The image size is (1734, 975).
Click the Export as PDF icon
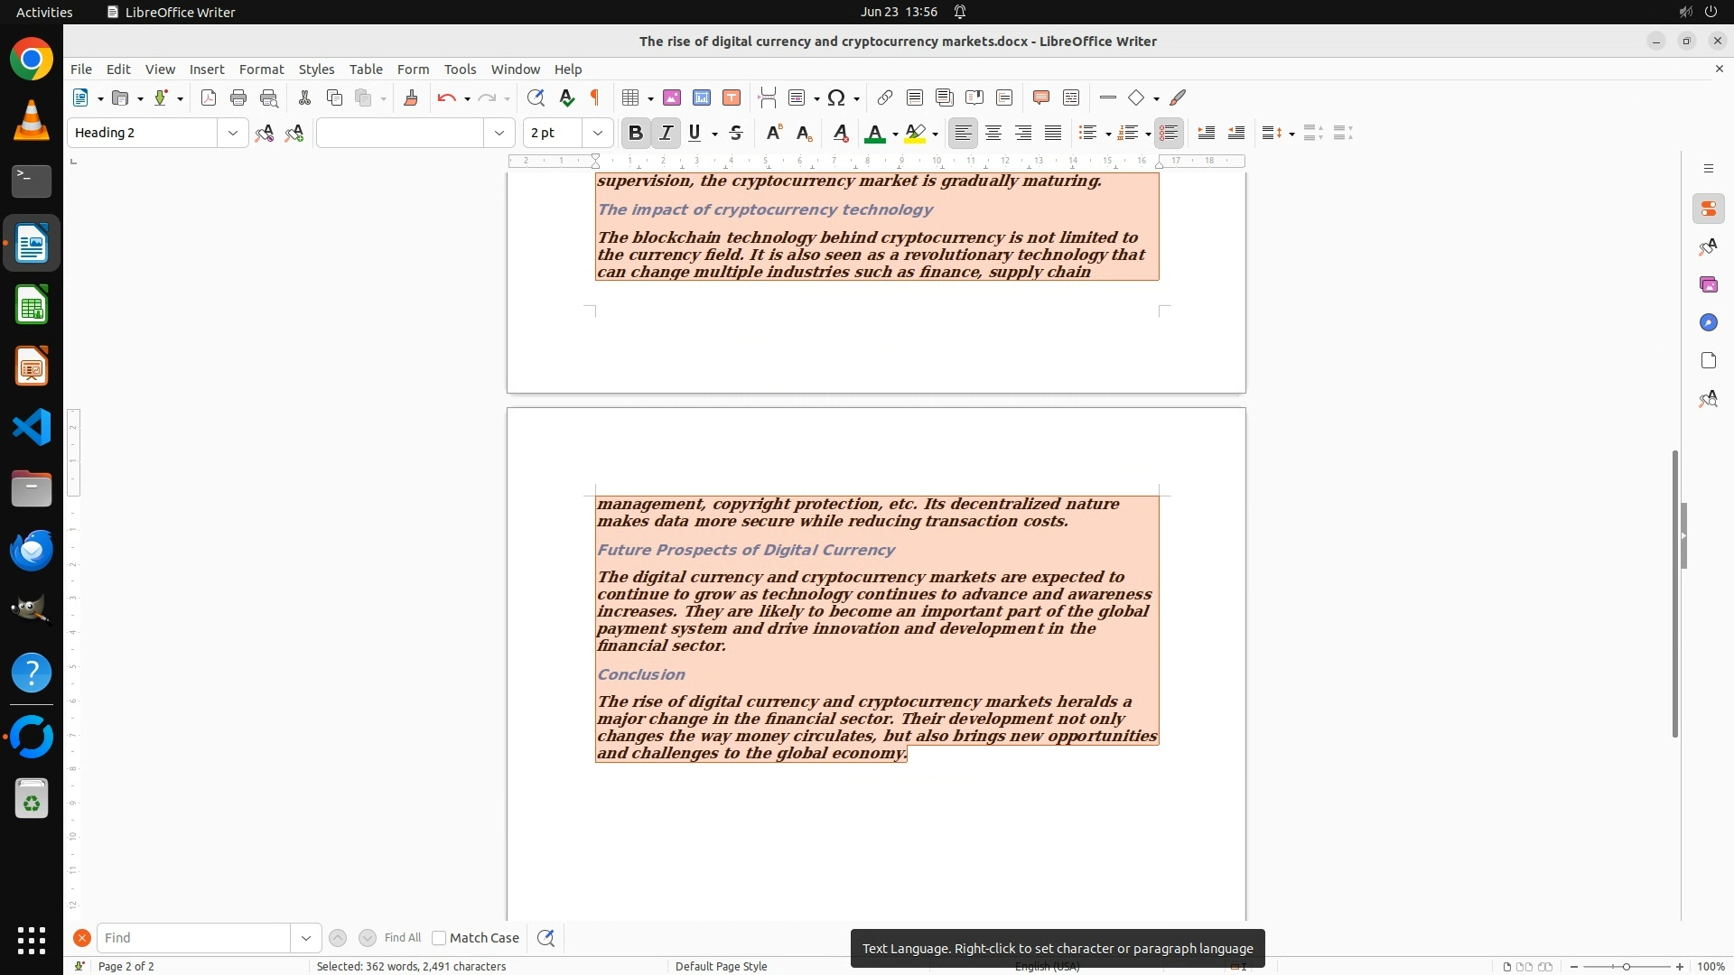[x=209, y=97]
